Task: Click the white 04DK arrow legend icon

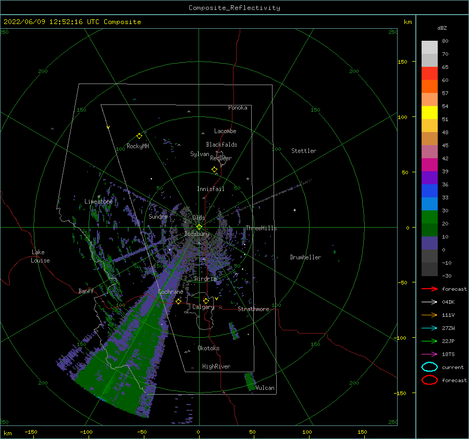Action: click(429, 302)
